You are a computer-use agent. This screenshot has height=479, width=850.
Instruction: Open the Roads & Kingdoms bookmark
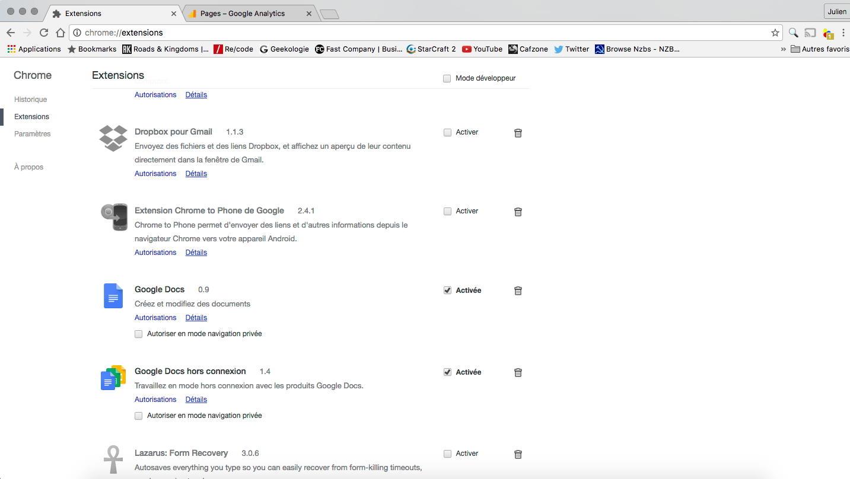click(165, 49)
